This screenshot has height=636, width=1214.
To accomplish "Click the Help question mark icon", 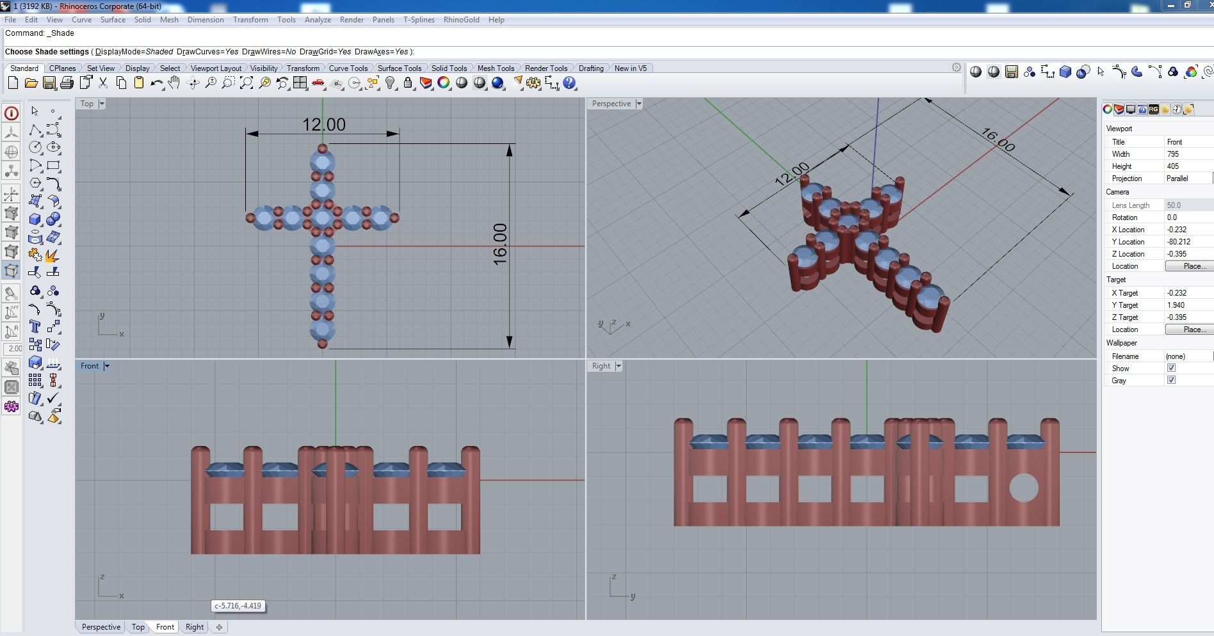I will (x=569, y=83).
